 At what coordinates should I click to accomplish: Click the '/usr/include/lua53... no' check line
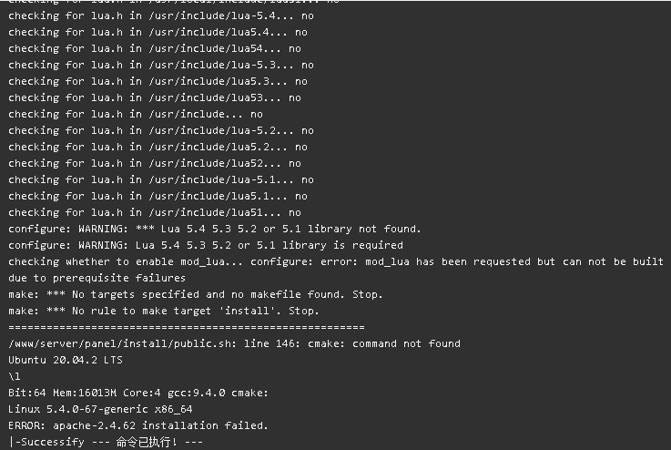[155, 98]
